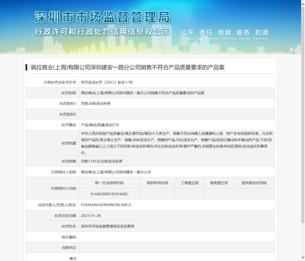
Task: Click the 地方编码 row label
Action: coord(69,237)
